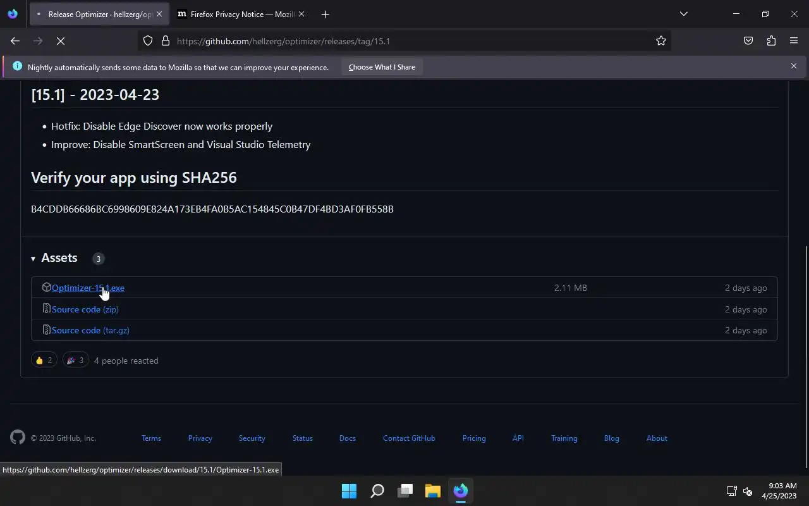Click the [15.1] - 2023-04-23 heading

click(x=95, y=94)
